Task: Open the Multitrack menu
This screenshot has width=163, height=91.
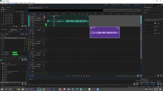Action: tap(8, 3)
